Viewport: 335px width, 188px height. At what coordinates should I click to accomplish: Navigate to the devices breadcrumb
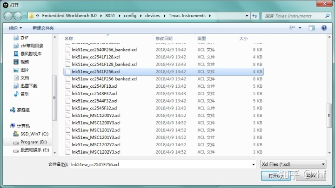(x=153, y=16)
